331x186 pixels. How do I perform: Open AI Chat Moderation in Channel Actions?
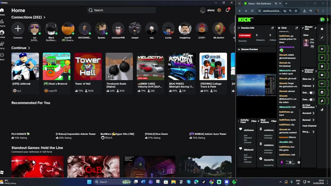click(x=309, y=106)
